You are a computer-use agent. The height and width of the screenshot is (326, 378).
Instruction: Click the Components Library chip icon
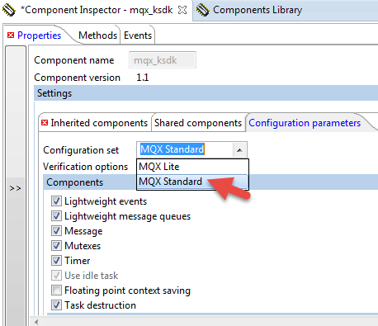[203, 10]
